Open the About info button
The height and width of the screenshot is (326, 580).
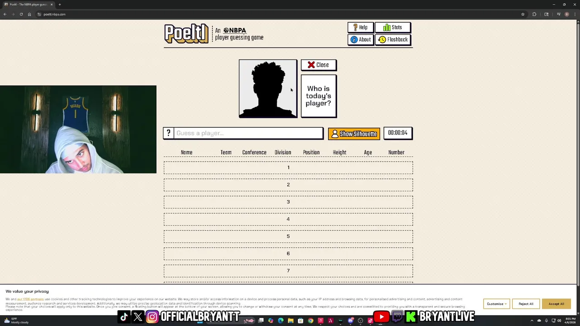point(360,40)
